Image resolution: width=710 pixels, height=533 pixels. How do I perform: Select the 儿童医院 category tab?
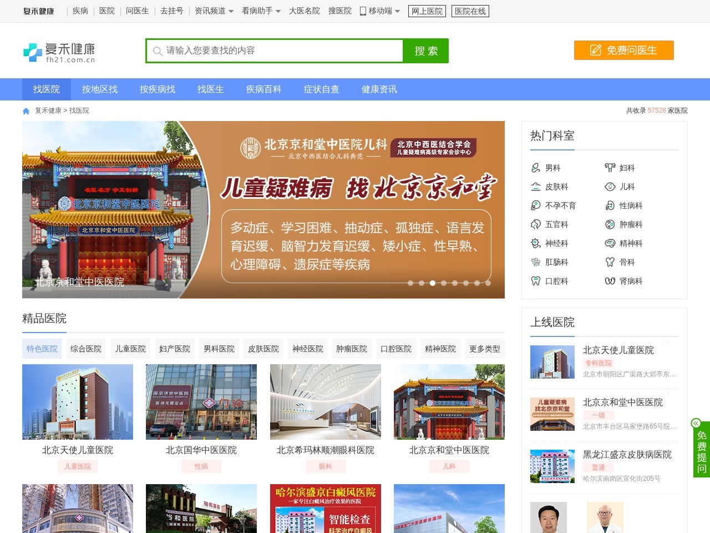(130, 349)
